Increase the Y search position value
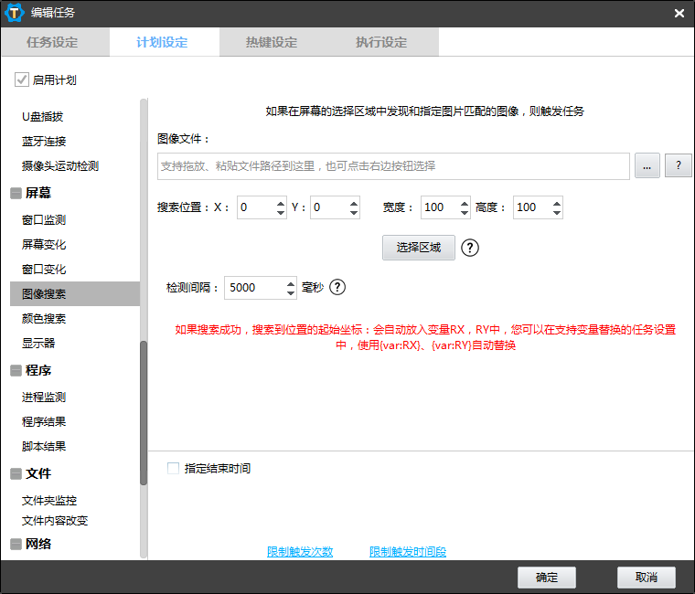695x594 pixels. (353, 203)
